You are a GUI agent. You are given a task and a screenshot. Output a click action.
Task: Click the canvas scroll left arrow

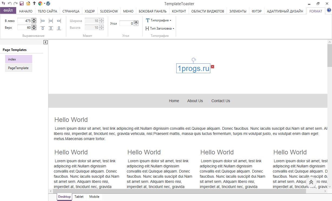(51, 191)
